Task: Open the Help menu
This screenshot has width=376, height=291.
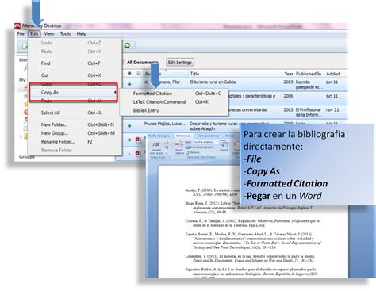Action: (x=82, y=34)
